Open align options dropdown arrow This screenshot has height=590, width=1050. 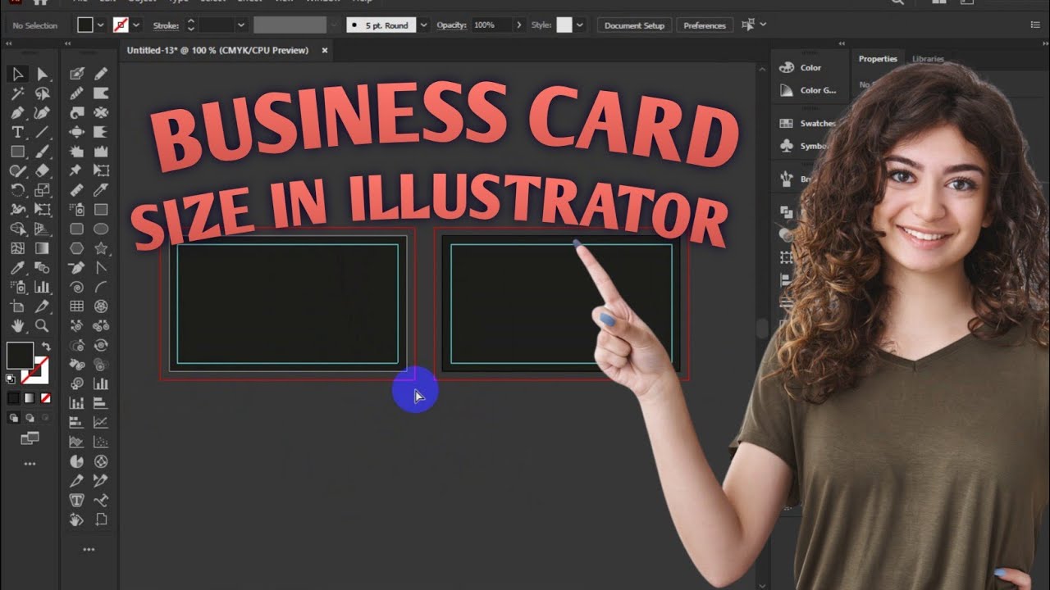coord(764,25)
